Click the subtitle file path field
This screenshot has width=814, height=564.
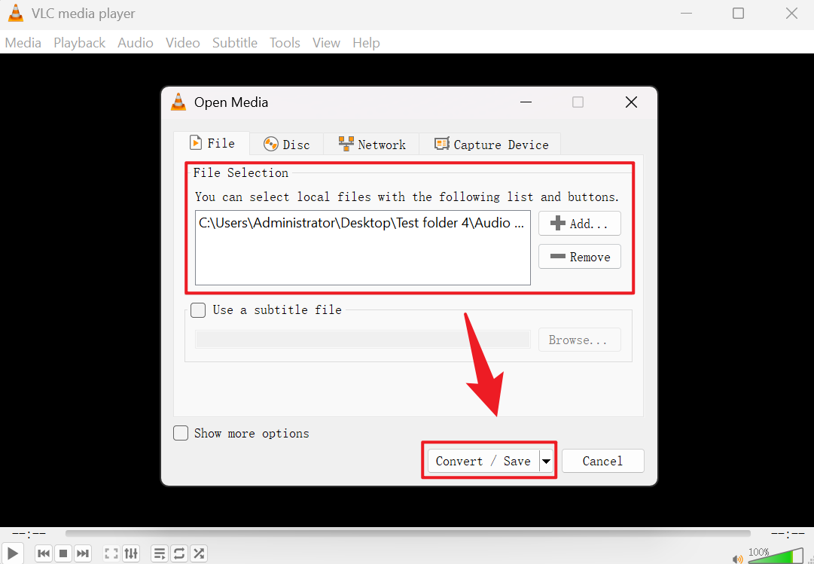pyautogui.click(x=362, y=340)
